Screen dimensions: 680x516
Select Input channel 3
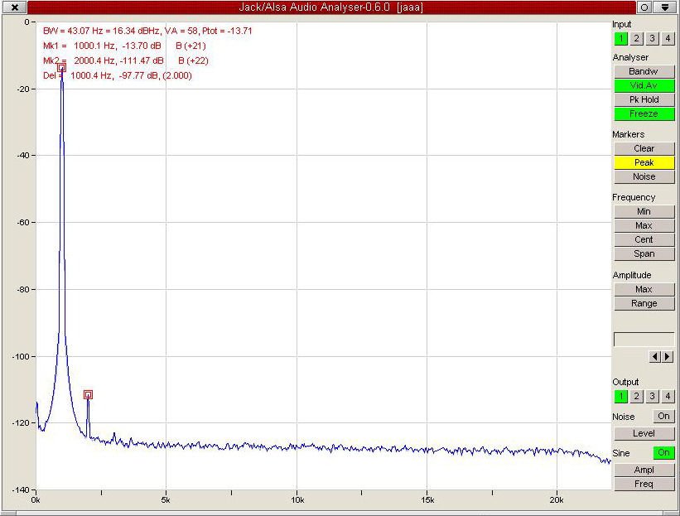[652, 39]
